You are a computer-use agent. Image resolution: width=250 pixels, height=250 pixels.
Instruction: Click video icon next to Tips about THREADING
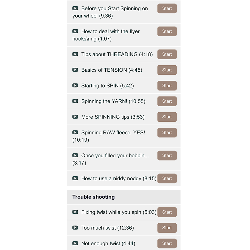tap(75, 54)
